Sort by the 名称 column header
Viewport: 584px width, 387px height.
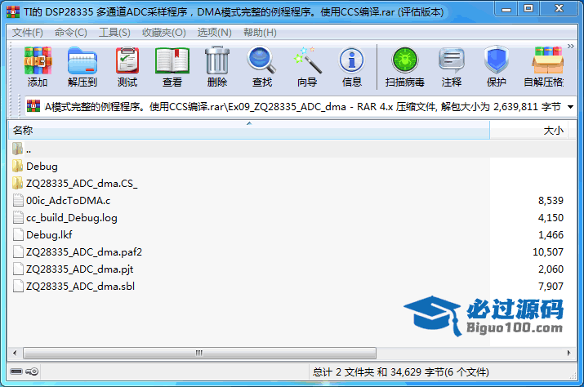(x=249, y=131)
